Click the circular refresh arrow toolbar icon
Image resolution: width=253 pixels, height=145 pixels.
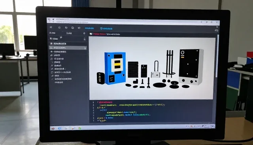pyautogui.click(x=59, y=28)
